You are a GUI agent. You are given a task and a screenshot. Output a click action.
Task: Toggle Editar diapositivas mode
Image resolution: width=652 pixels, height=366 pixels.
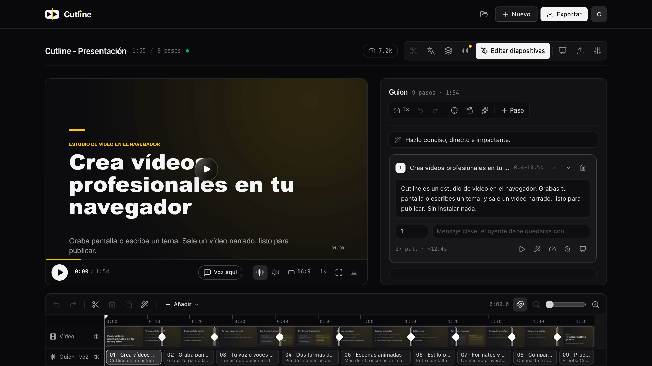click(x=513, y=51)
